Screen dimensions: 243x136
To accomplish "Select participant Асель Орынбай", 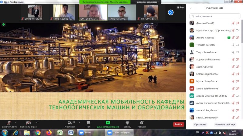I will (214, 66).
